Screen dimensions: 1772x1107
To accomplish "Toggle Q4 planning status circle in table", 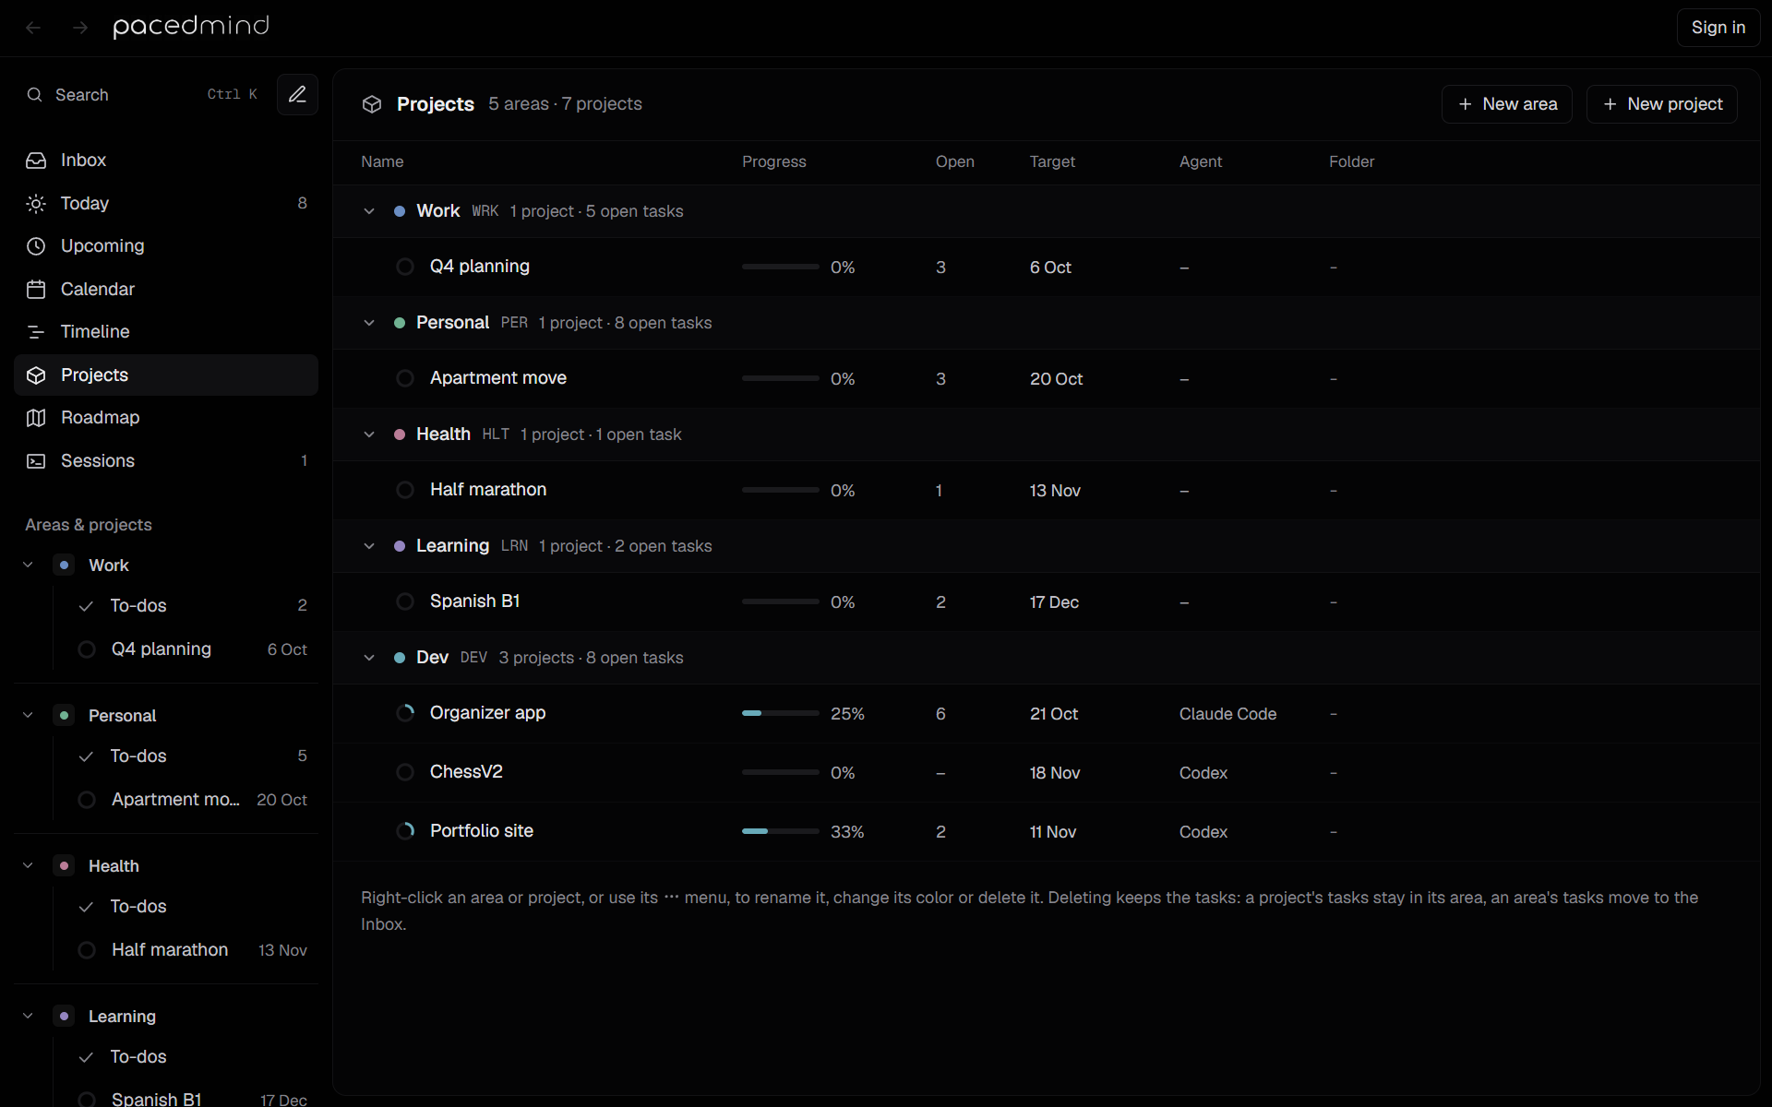I will tap(405, 267).
